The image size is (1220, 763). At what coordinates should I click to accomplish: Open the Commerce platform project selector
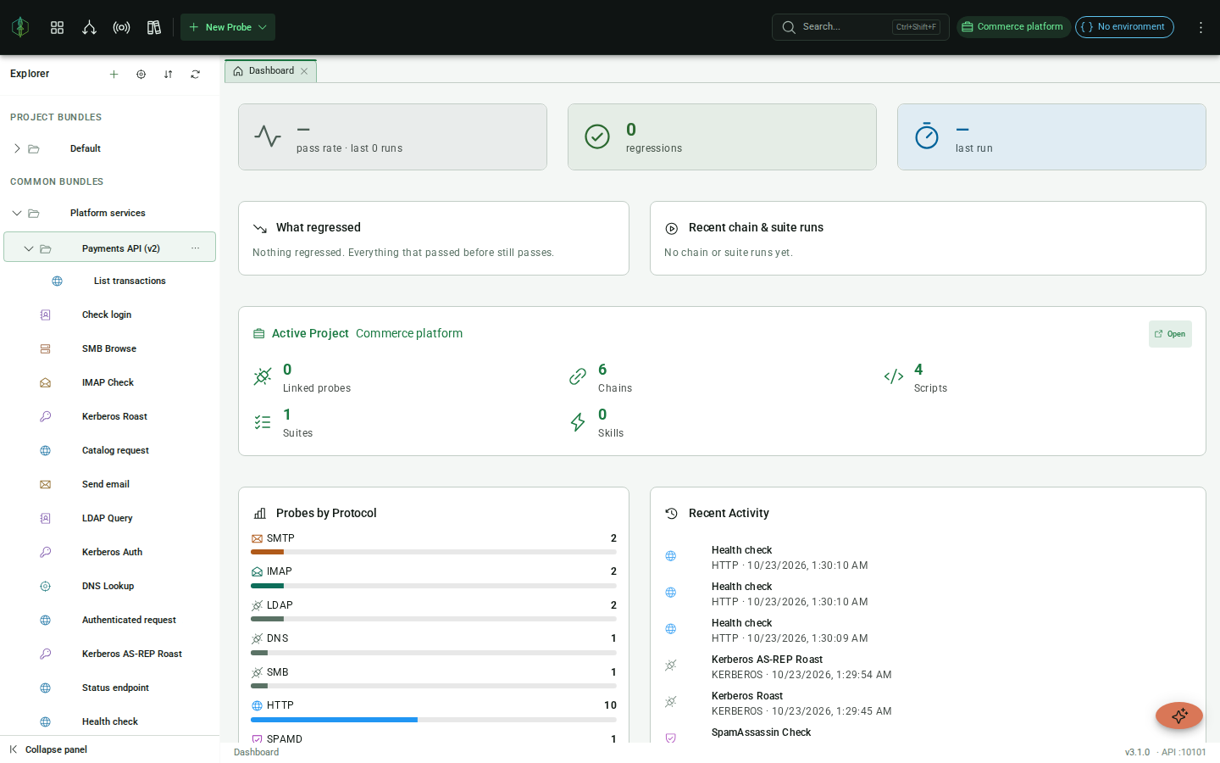[x=1013, y=27]
